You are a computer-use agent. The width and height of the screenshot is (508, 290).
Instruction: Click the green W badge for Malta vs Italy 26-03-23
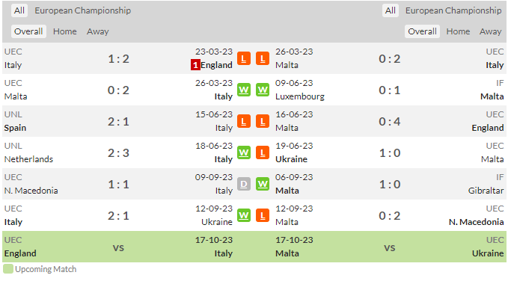pyautogui.click(x=244, y=90)
